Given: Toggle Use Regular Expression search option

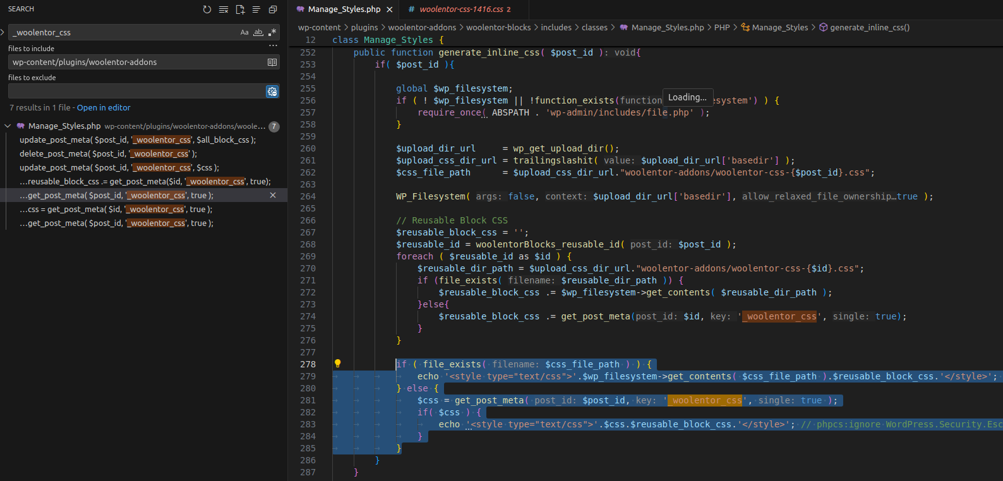Looking at the screenshot, I should click(272, 32).
